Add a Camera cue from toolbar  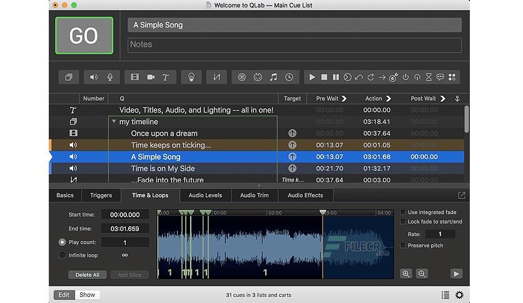(x=151, y=78)
